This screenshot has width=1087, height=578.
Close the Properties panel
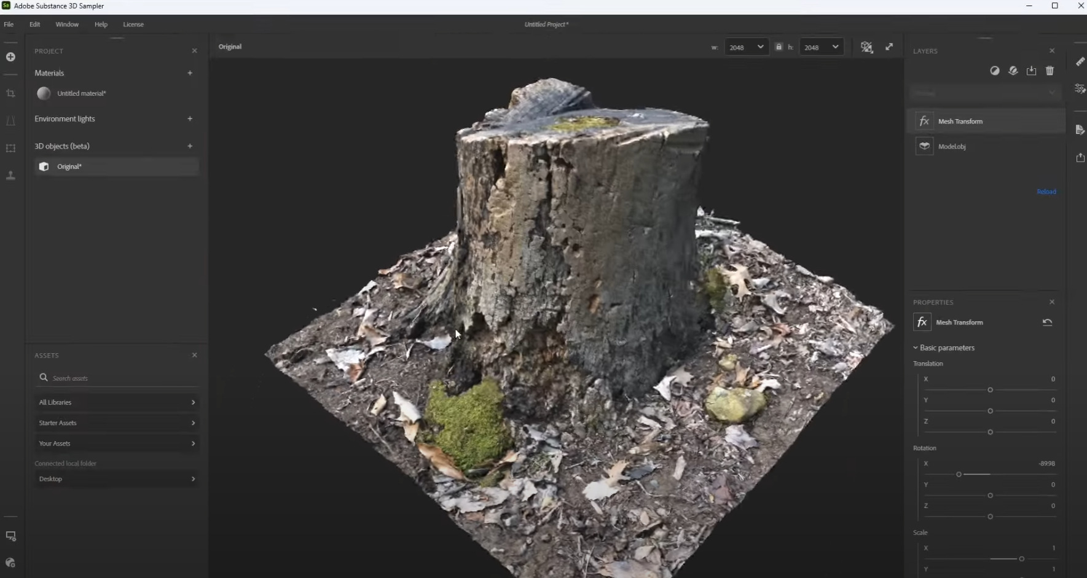[x=1052, y=302]
